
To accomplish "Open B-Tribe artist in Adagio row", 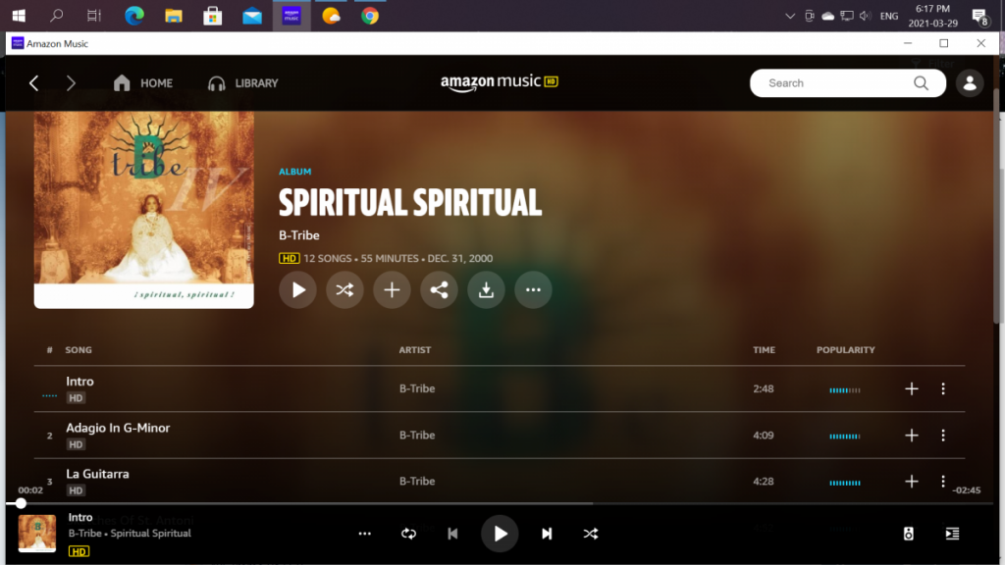I will point(417,435).
